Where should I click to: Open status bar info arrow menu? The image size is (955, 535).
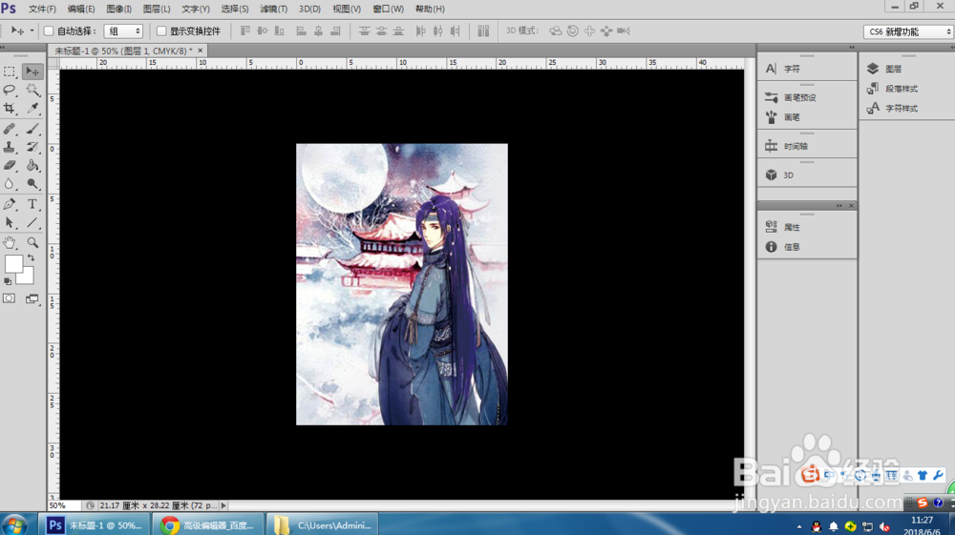(223, 505)
